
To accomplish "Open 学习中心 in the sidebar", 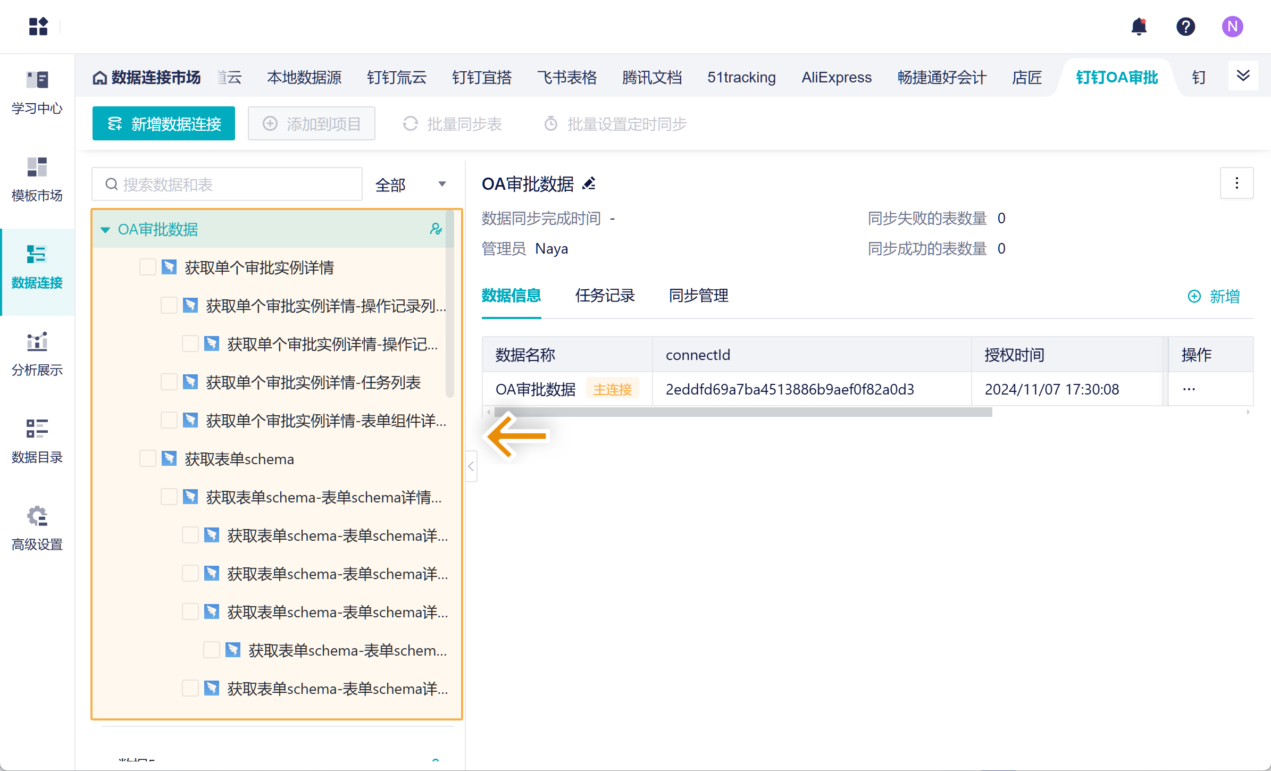I will point(37,92).
